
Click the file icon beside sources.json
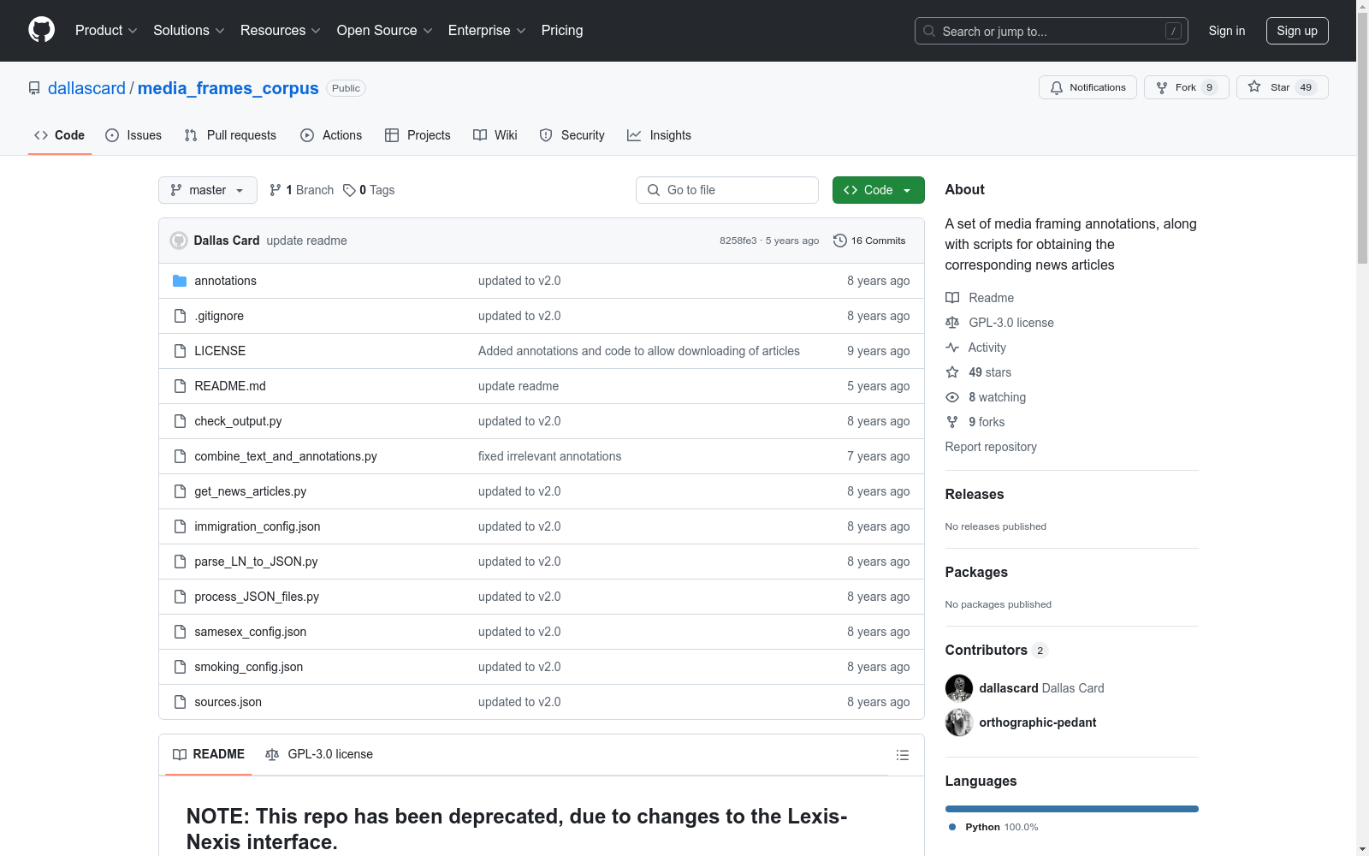click(180, 702)
